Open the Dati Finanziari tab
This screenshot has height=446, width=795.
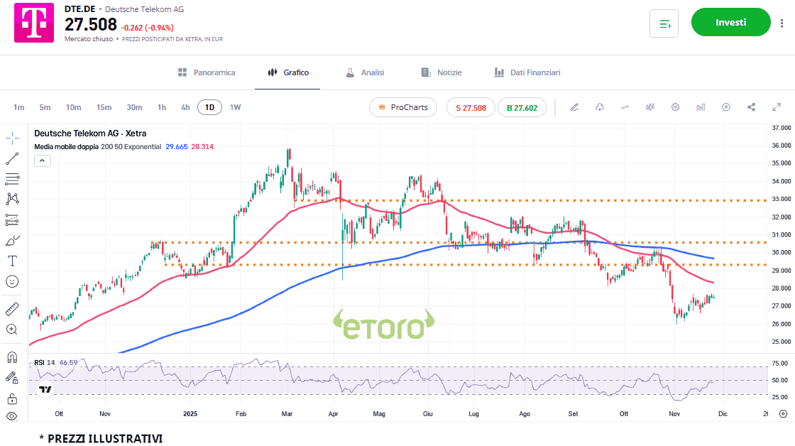click(x=527, y=72)
